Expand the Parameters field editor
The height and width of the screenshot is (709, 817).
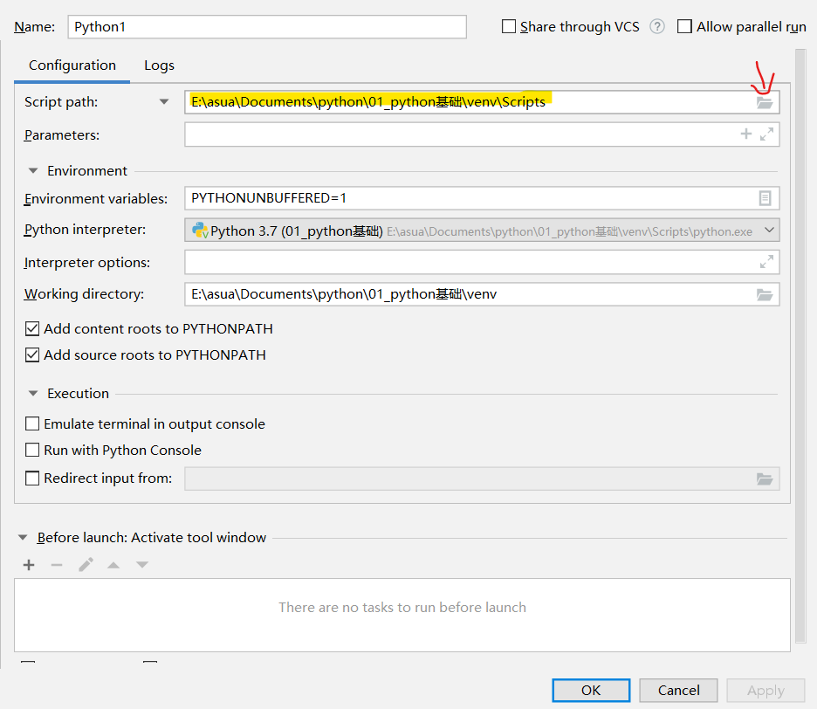(x=766, y=134)
